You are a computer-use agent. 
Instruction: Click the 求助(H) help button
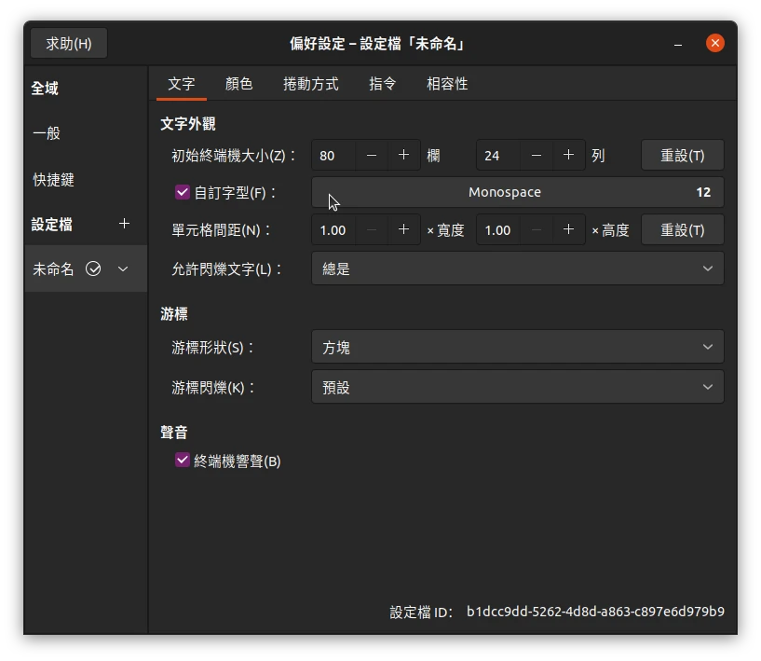[x=69, y=44]
